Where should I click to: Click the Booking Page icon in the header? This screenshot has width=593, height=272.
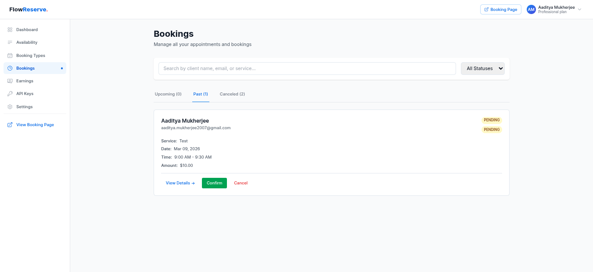click(x=486, y=9)
